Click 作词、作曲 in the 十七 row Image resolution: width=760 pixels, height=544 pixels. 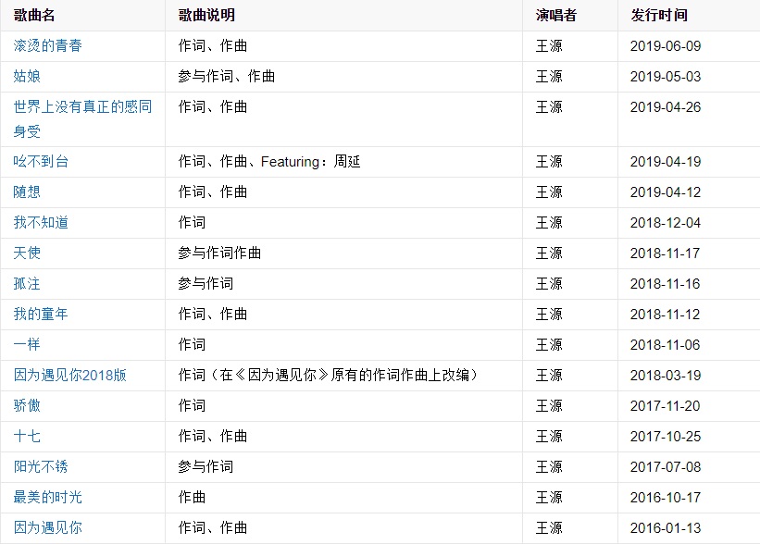(213, 436)
